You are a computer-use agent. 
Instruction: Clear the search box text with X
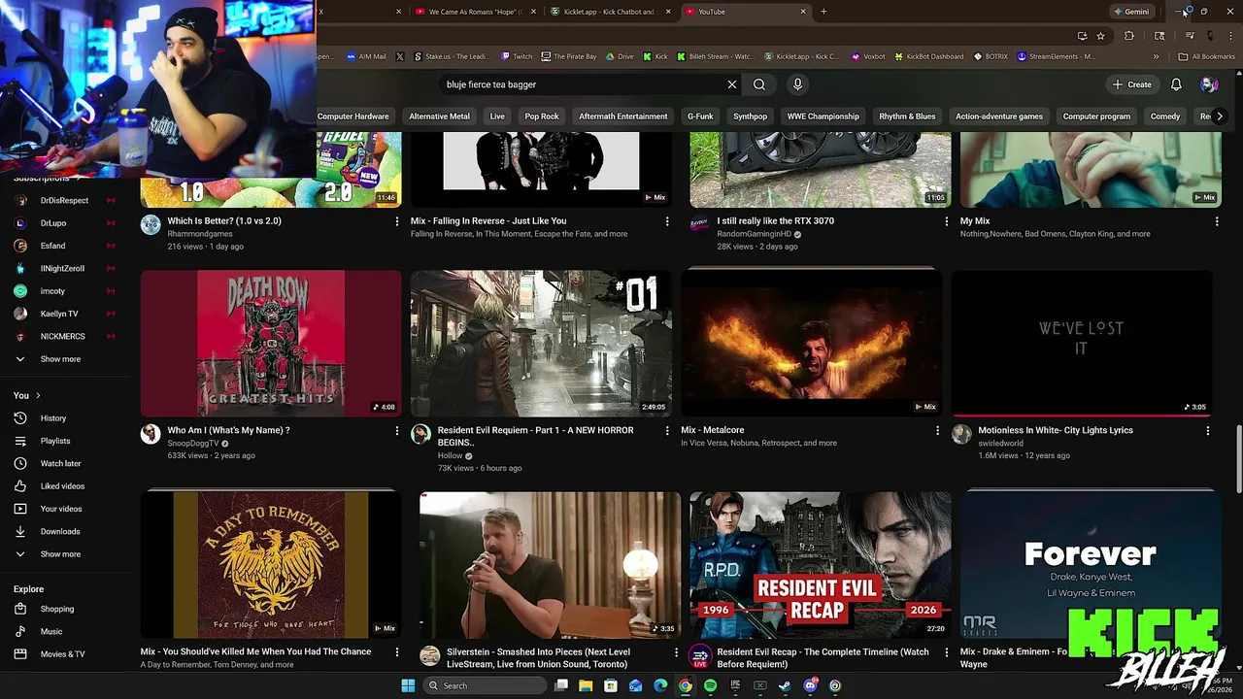tap(732, 84)
